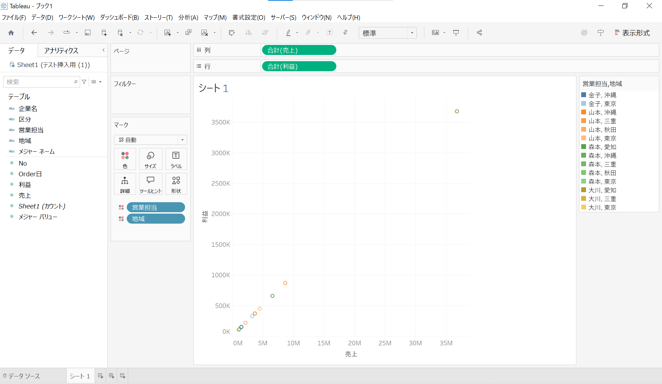Click the undo back arrow in toolbar
662x384 pixels.
pos(34,32)
